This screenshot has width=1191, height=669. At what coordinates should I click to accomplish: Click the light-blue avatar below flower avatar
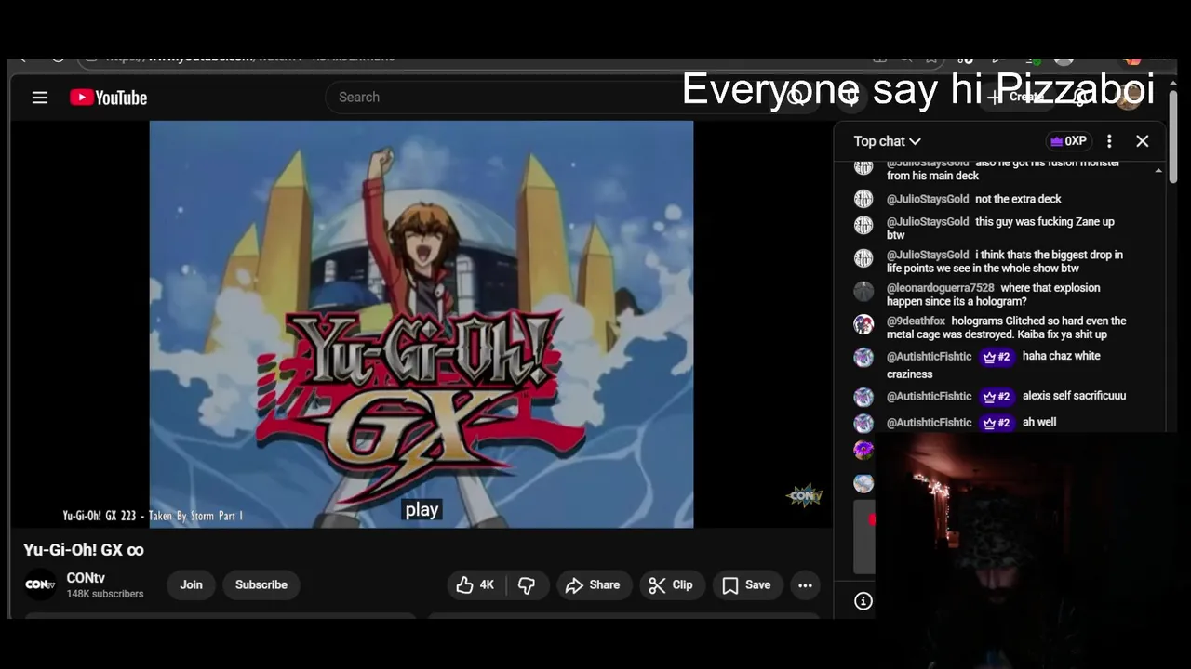click(x=863, y=483)
